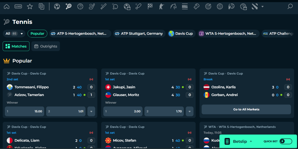Screen dimensions: 298x149
Task: Open the search magnifier icon
Action: click(x=290, y=7)
